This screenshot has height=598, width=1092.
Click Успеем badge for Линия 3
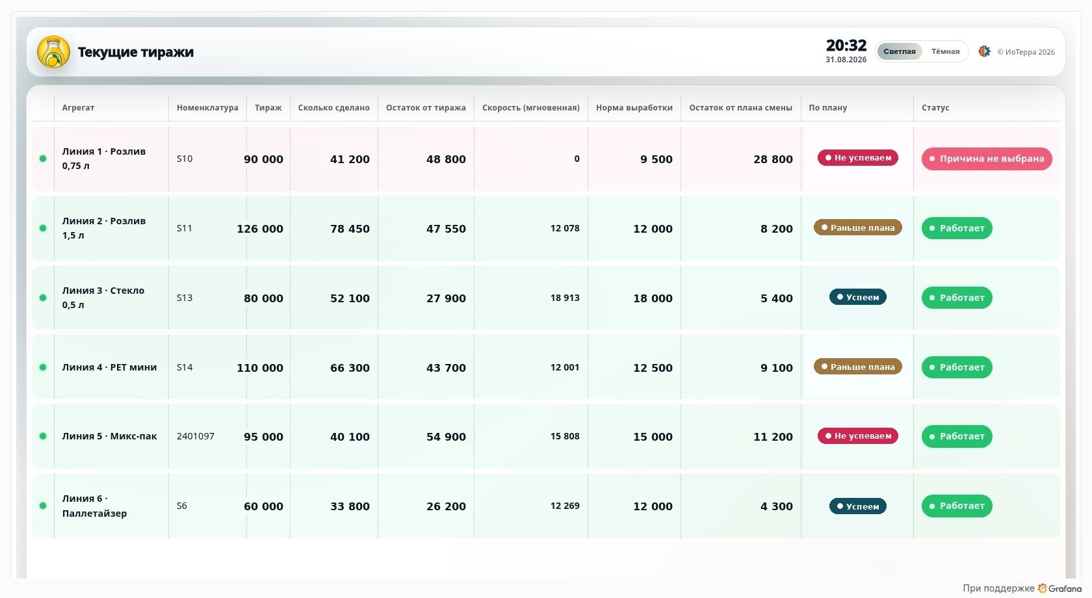pos(858,297)
